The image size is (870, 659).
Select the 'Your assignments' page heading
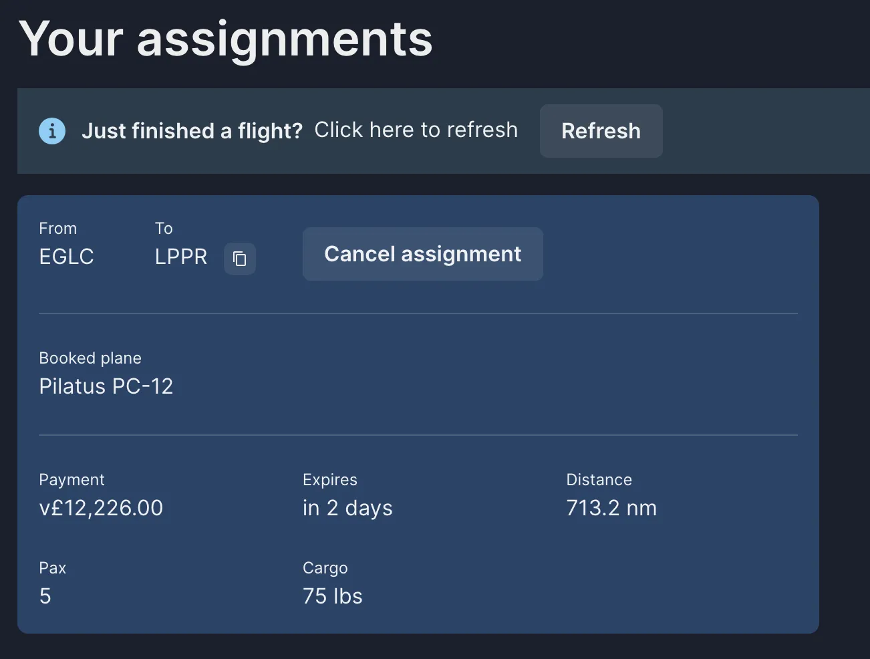pyautogui.click(x=226, y=39)
